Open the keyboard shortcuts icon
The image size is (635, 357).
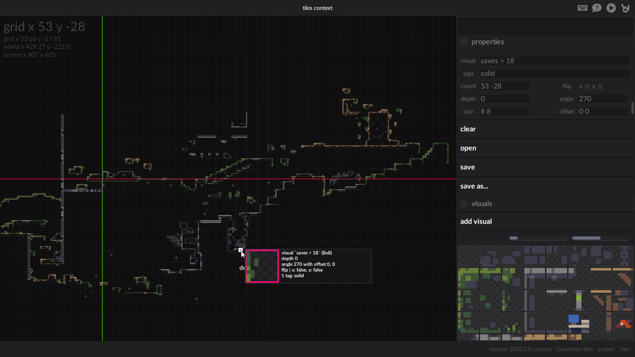click(583, 8)
